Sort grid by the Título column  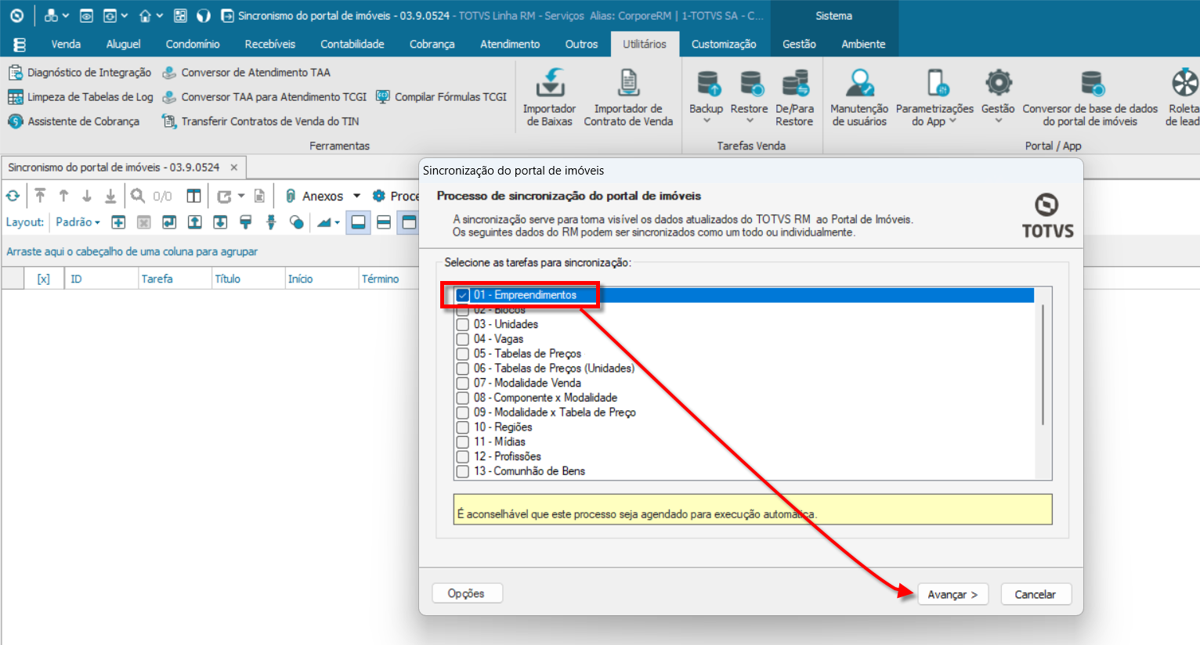[248, 279]
